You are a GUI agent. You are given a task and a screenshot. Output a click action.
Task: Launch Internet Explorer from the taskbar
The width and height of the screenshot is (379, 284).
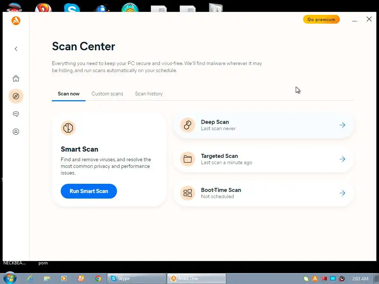(x=30, y=278)
